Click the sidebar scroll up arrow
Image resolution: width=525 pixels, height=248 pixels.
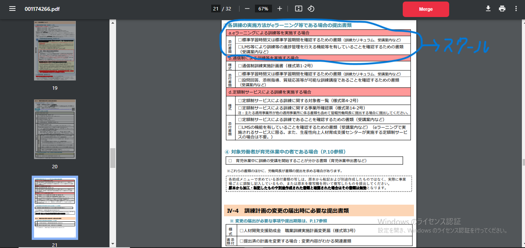pyautogui.click(x=113, y=23)
